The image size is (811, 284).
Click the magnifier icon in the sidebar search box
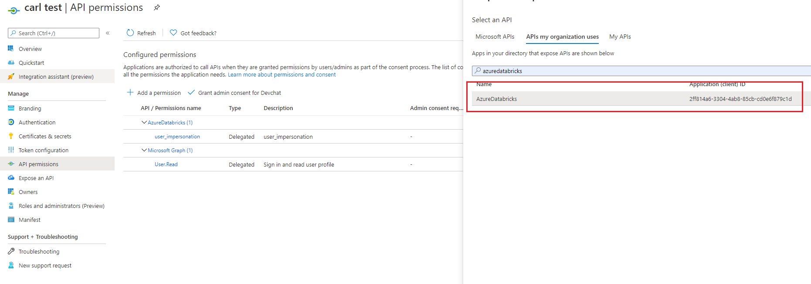[14, 33]
